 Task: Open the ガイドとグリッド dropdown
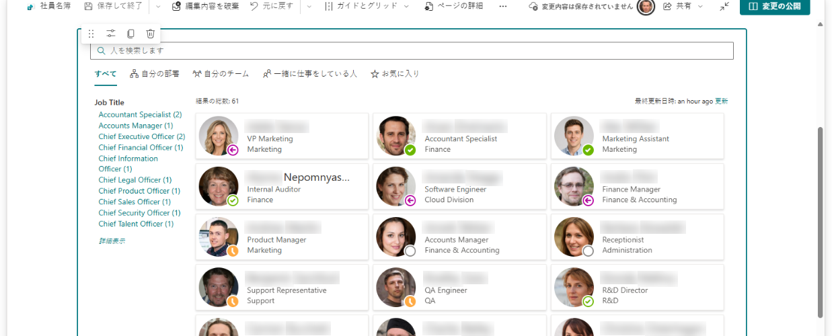pyautogui.click(x=367, y=6)
